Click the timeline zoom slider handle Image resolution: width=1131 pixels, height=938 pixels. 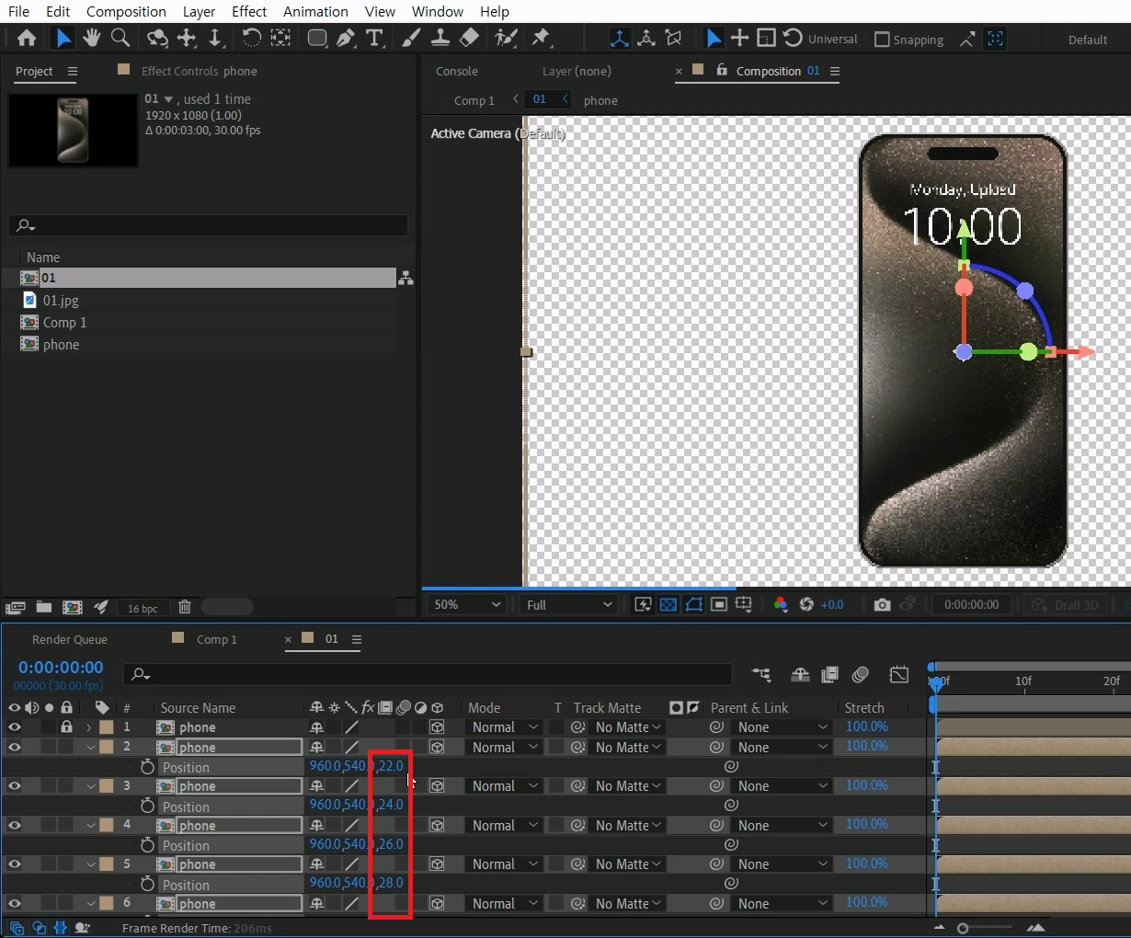(963, 928)
